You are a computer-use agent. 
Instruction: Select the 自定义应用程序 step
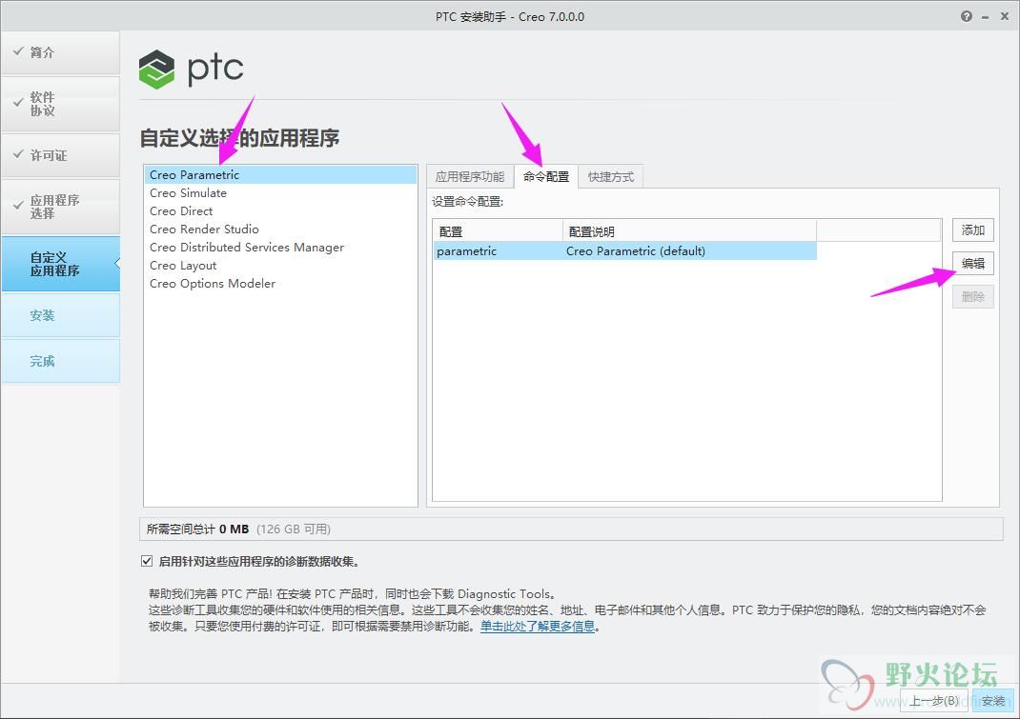[60, 264]
